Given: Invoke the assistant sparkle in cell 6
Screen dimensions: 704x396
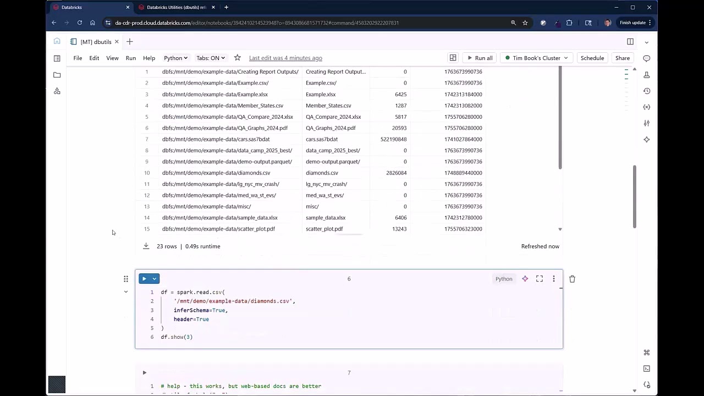Looking at the screenshot, I should tap(525, 279).
